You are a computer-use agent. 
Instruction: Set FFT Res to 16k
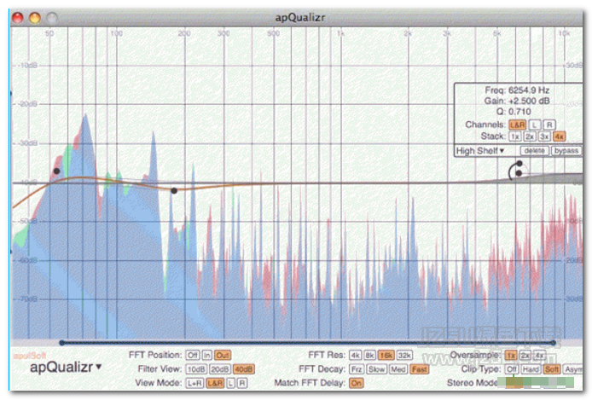tap(386, 355)
